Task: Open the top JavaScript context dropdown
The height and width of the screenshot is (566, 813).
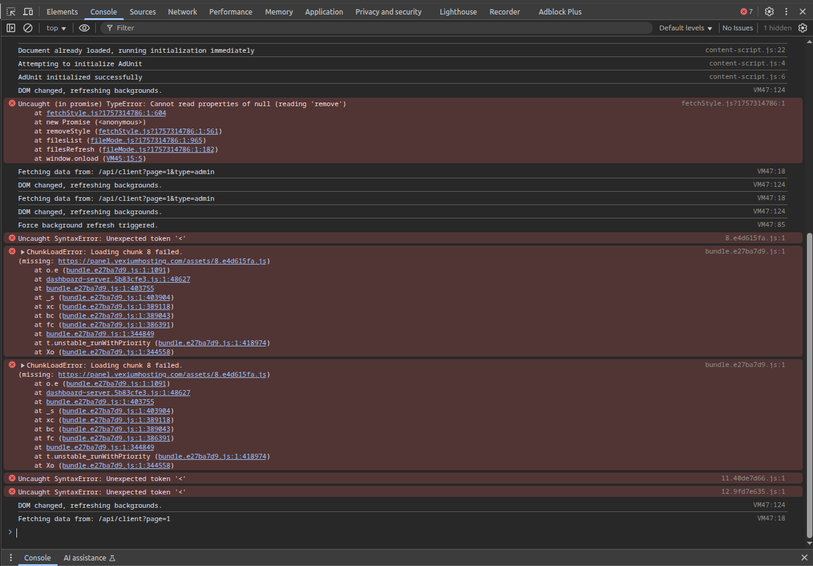Action: [x=56, y=28]
